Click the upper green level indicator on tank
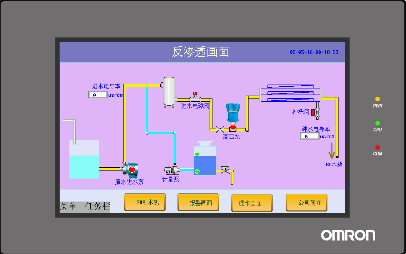This screenshot has height=254, width=406. (x=197, y=154)
